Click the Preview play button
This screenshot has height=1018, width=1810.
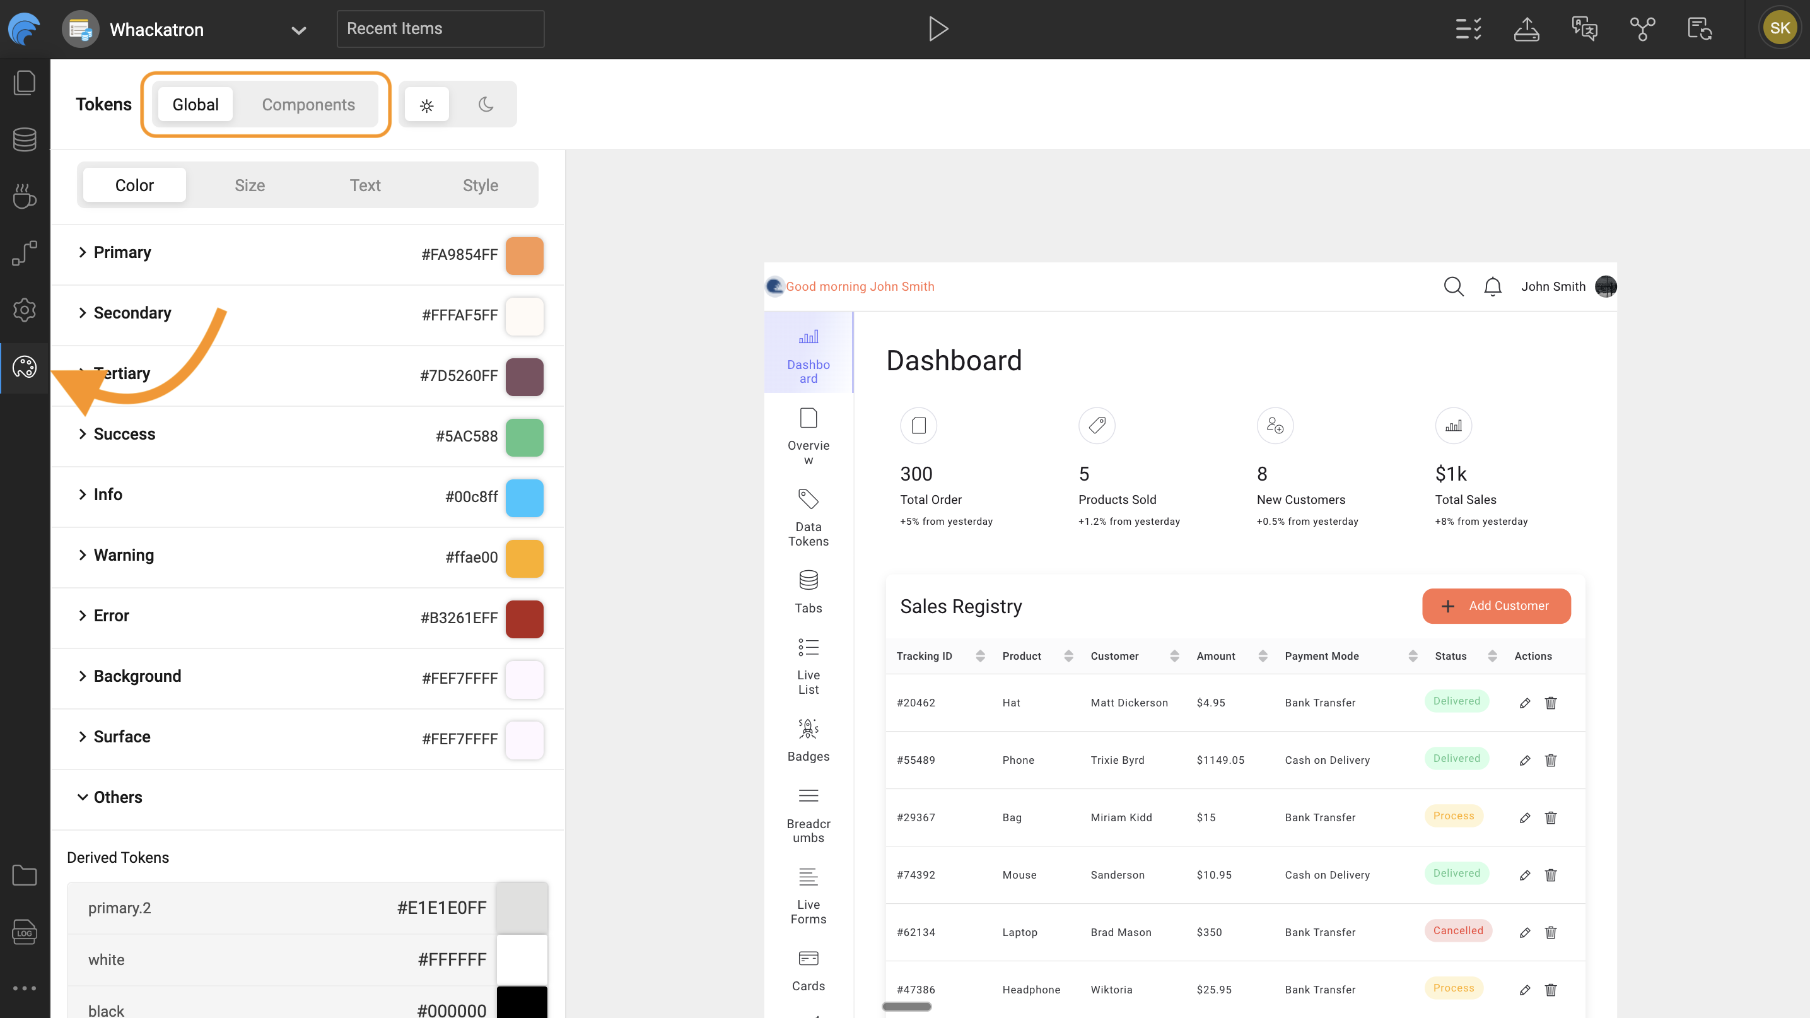[937, 29]
